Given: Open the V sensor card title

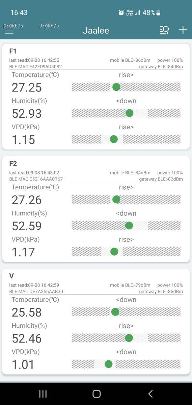Looking at the screenshot, I should [x=11, y=276].
